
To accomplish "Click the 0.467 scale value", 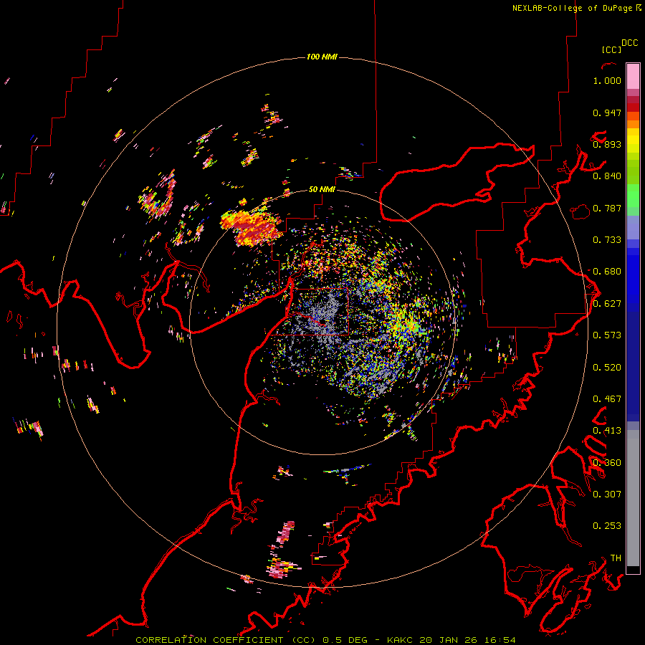I will tap(607, 399).
